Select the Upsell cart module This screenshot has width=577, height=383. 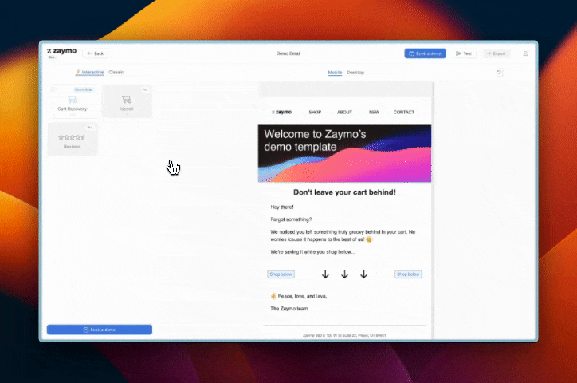coord(127,101)
